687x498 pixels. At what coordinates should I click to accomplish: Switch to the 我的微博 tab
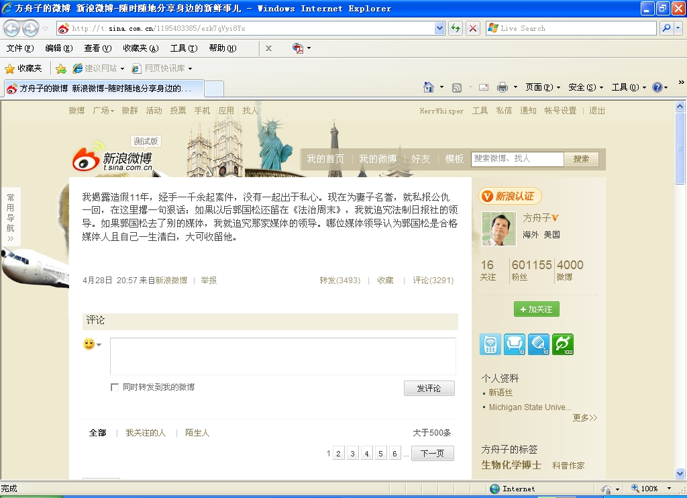coord(378,158)
